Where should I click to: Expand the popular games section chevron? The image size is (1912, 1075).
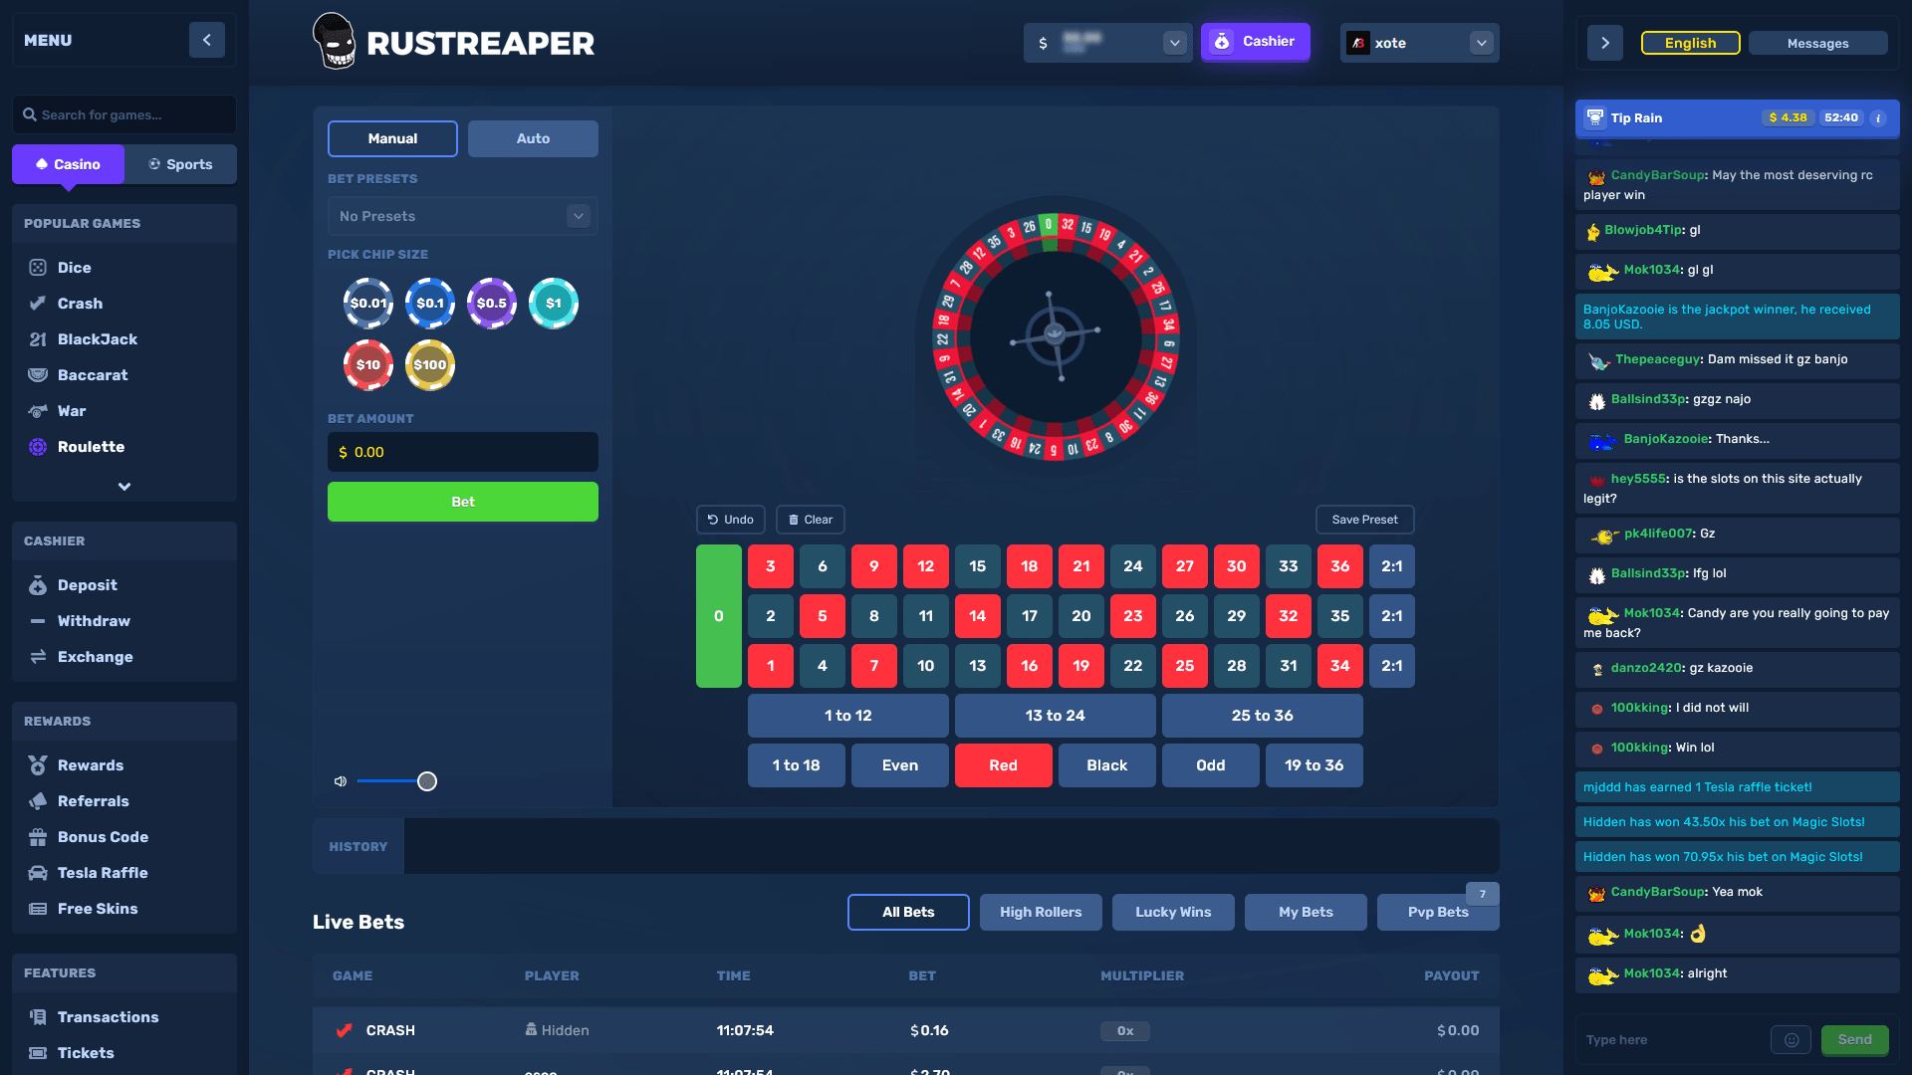122,487
